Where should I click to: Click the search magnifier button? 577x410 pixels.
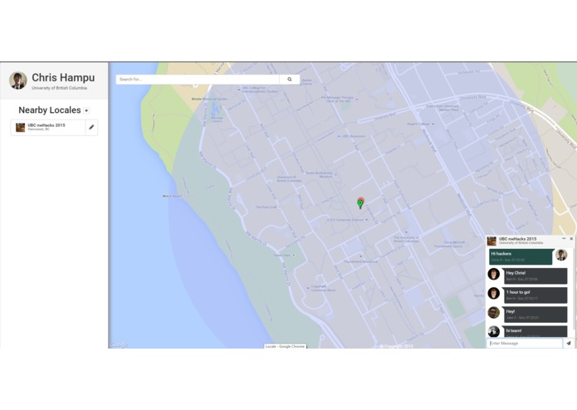pyautogui.click(x=290, y=80)
